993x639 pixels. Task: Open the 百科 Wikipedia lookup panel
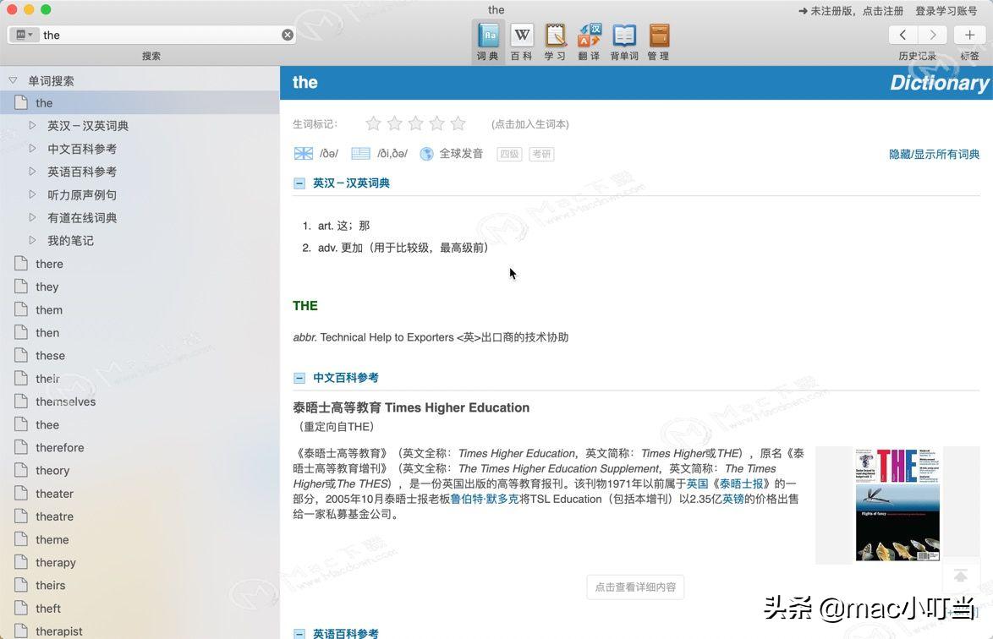pos(521,38)
